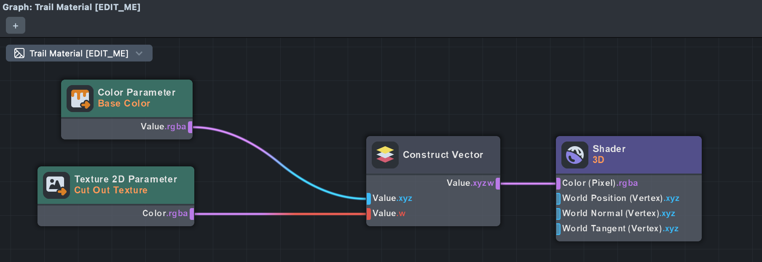Click the World Normal (Vertex) input port
Screen dimensions: 762x262
(558, 214)
